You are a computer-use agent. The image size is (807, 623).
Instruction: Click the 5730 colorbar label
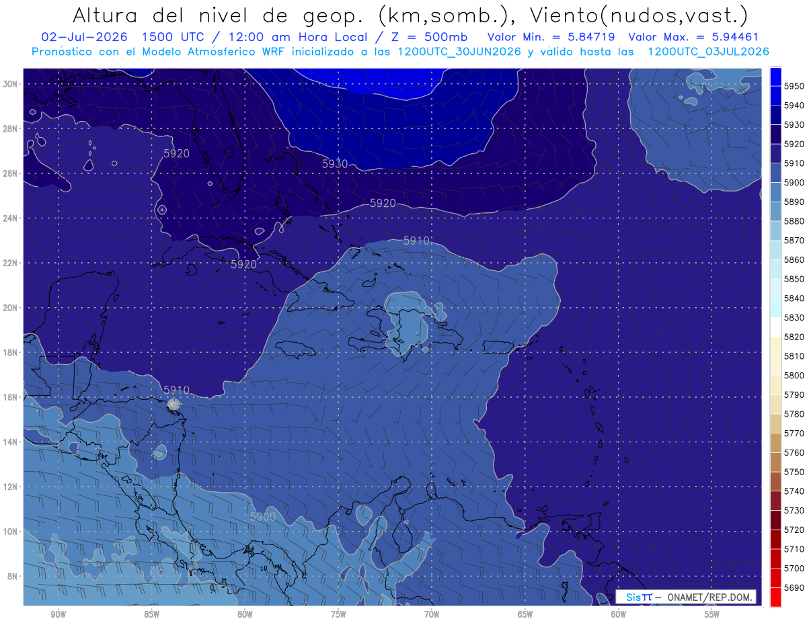tap(794, 510)
